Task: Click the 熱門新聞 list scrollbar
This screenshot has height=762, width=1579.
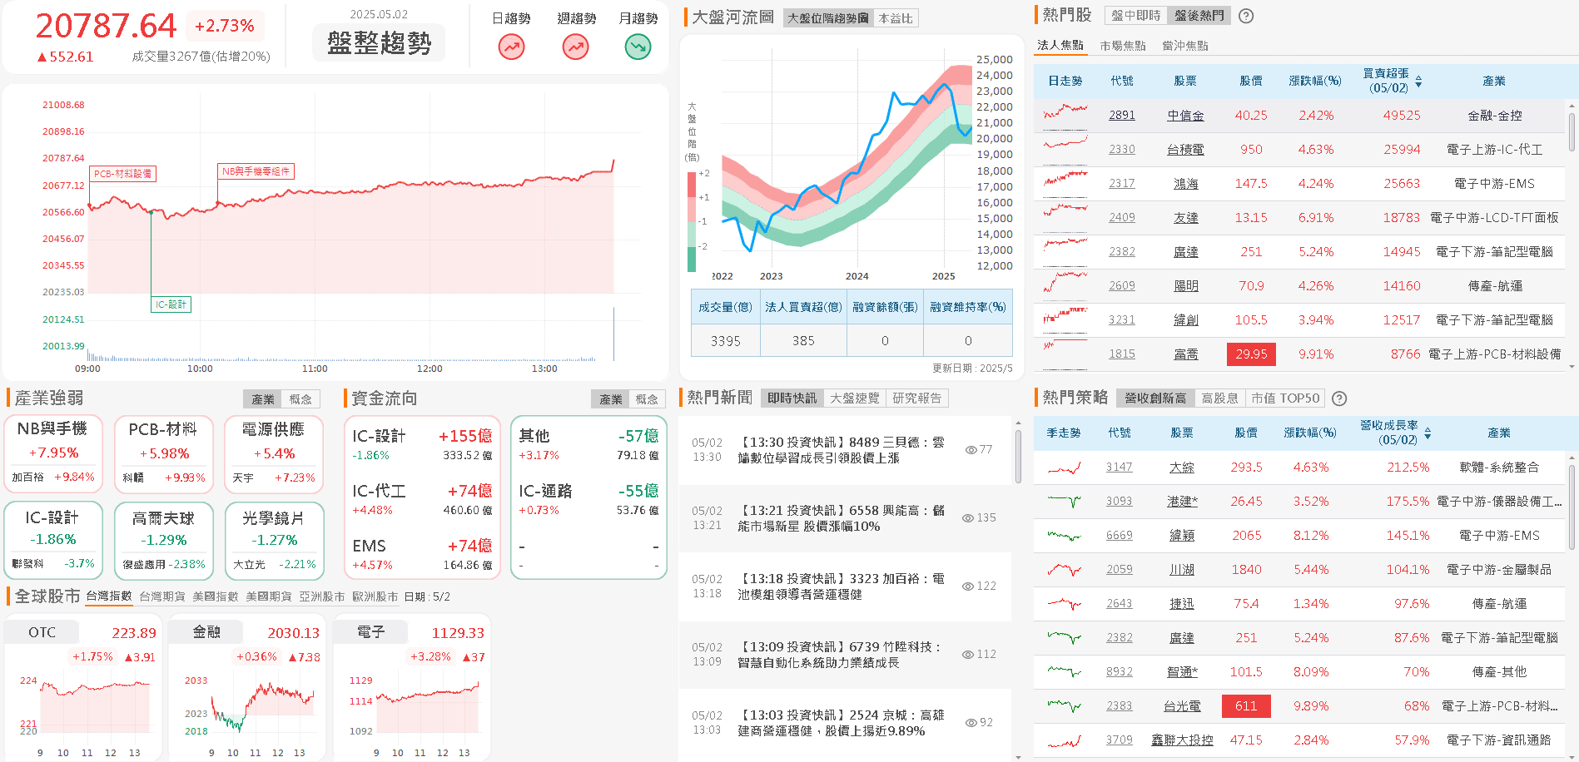Action: [x=1018, y=457]
